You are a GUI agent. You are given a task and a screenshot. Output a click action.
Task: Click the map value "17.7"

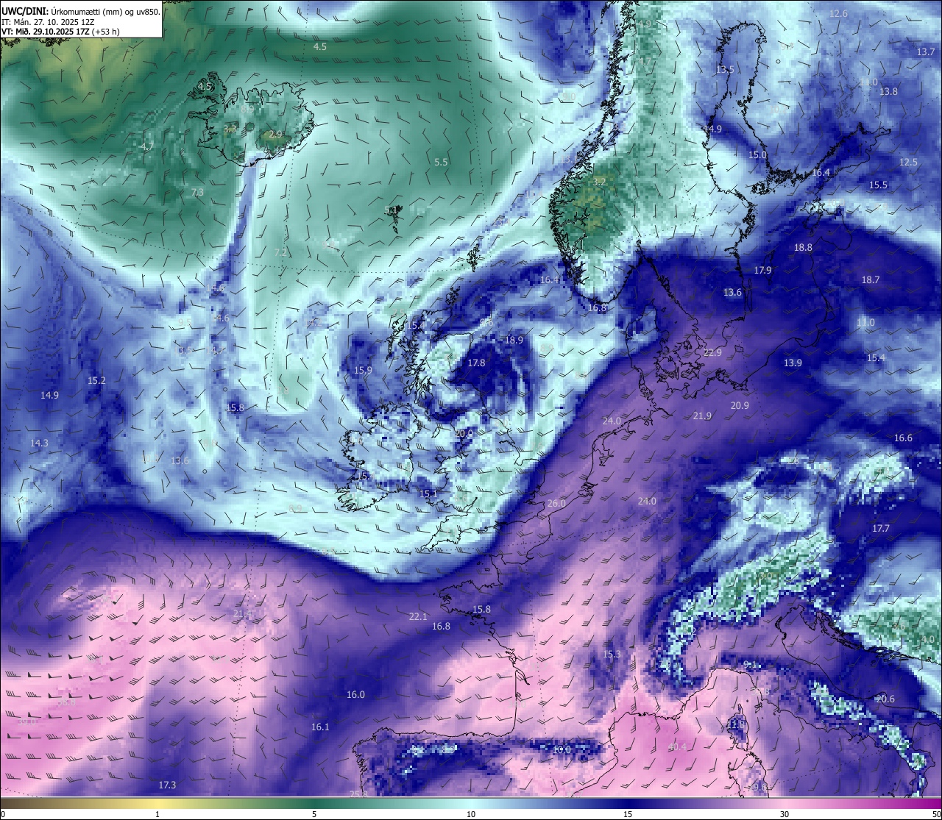coord(881,529)
